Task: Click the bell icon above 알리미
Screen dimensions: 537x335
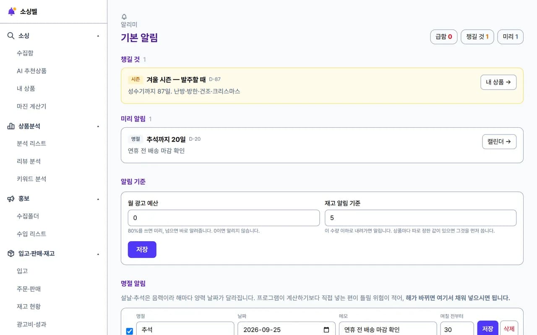Action: coord(124,17)
